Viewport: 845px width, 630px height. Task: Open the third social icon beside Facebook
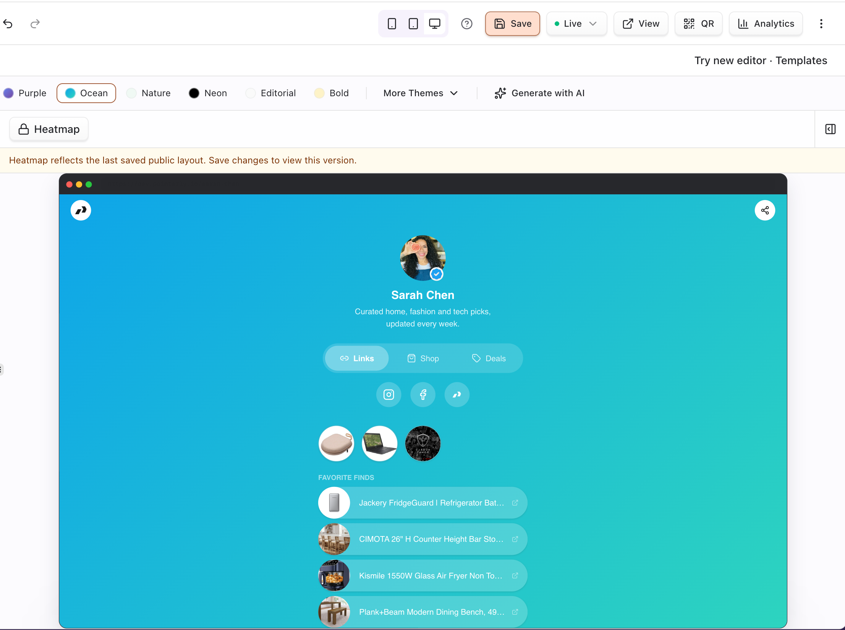point(457,394)
